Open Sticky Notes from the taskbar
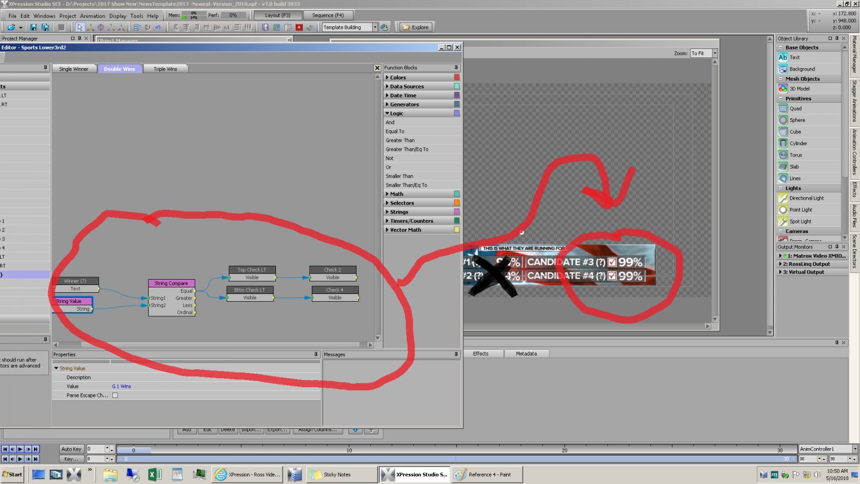Image resolution: width=860 pixels, height=484 pixels. (342, 474)
